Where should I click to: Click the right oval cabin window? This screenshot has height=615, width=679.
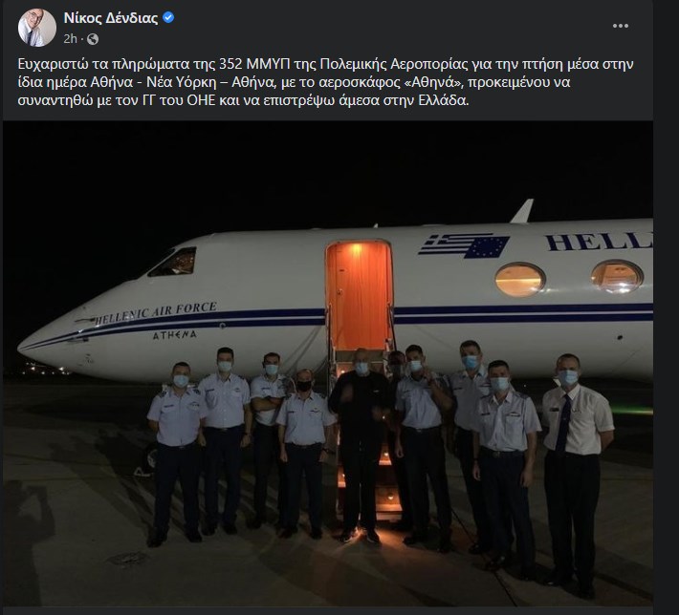[617, 275]
